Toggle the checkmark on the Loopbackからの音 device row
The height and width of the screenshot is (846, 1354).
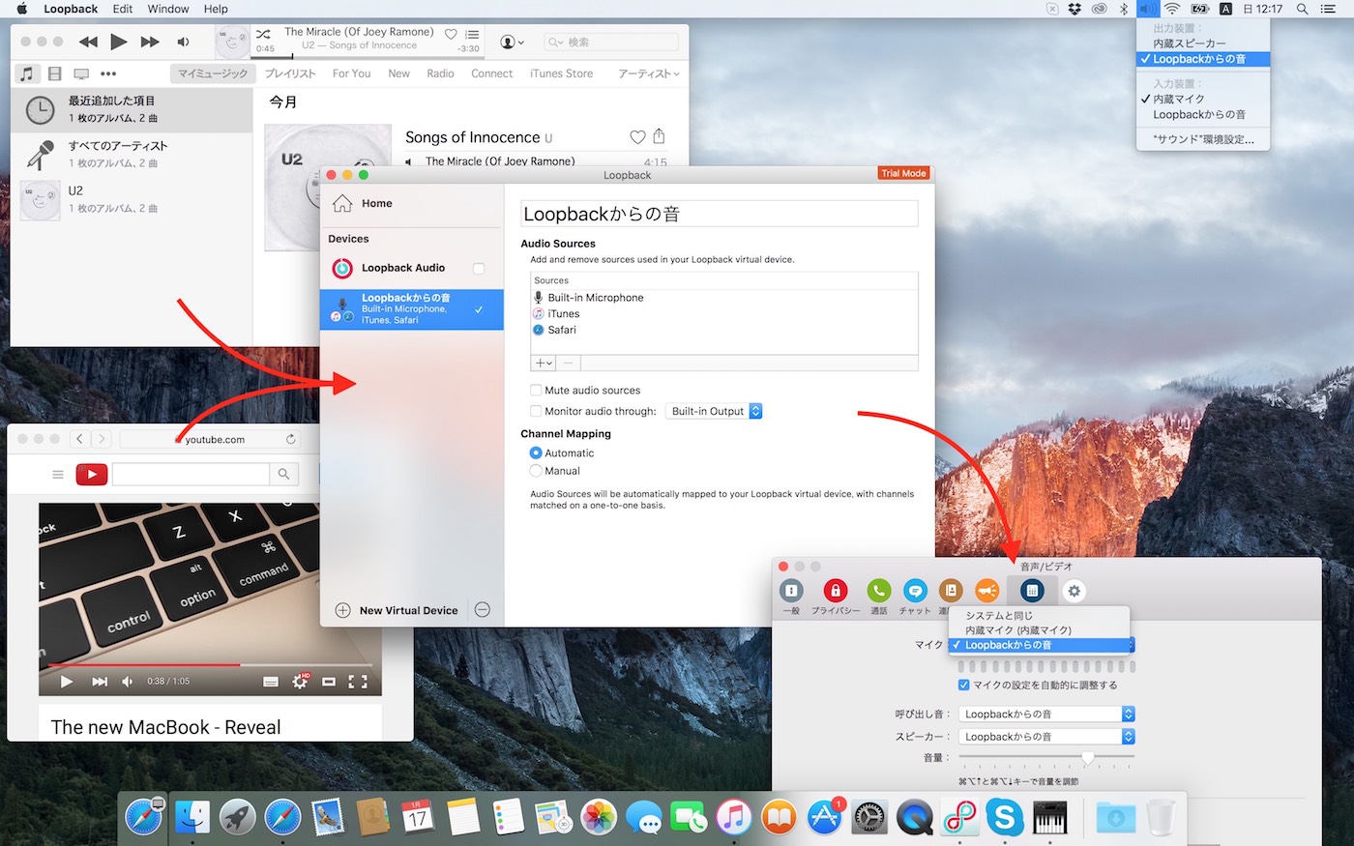479,309
